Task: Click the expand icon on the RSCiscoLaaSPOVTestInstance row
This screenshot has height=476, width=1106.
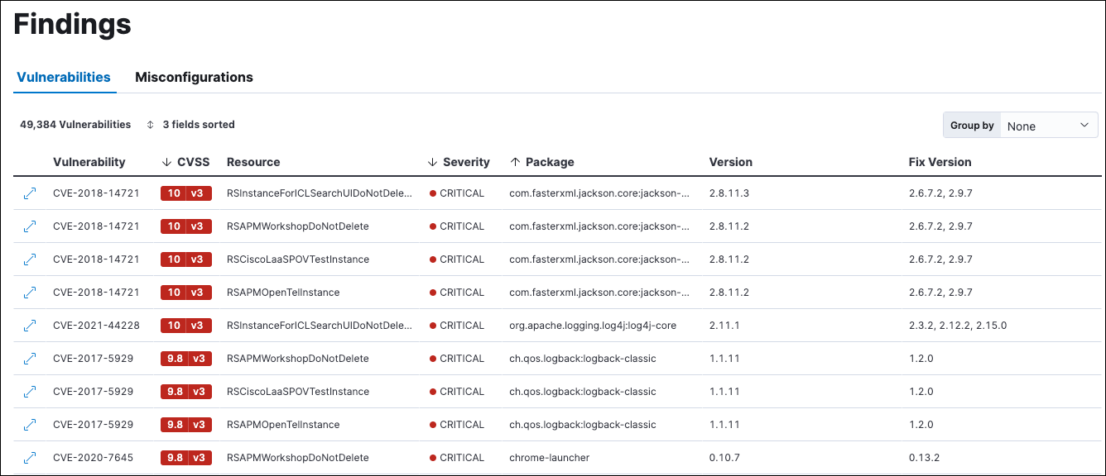Action: click(30, 259)
